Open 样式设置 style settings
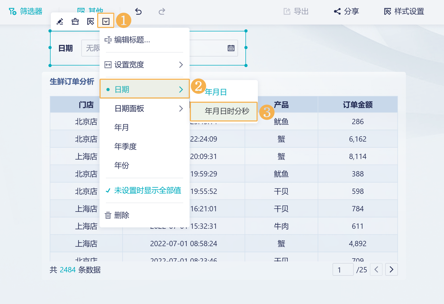The width and height of the screenshot is (444, 304). pyautogui.click(x=404, y=11)
